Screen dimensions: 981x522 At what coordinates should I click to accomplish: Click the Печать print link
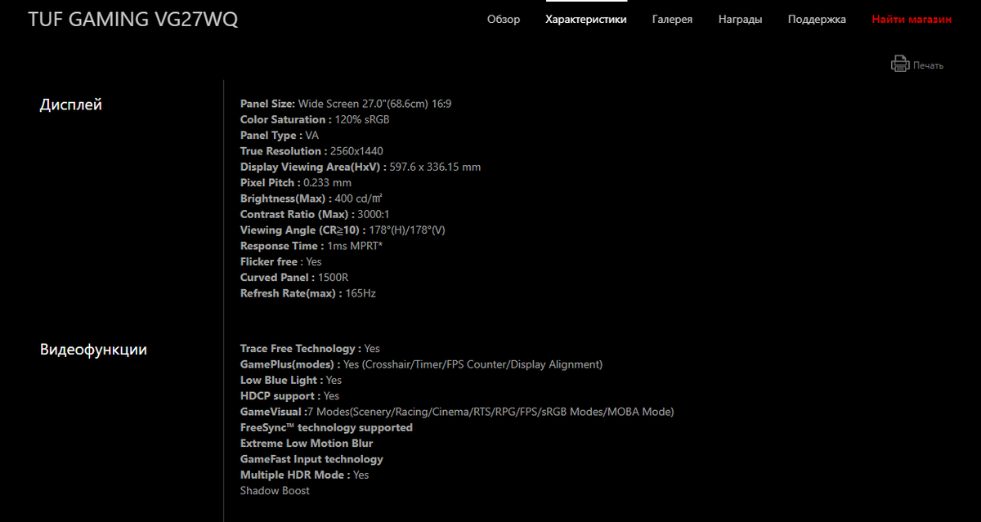tap(928, 65)
